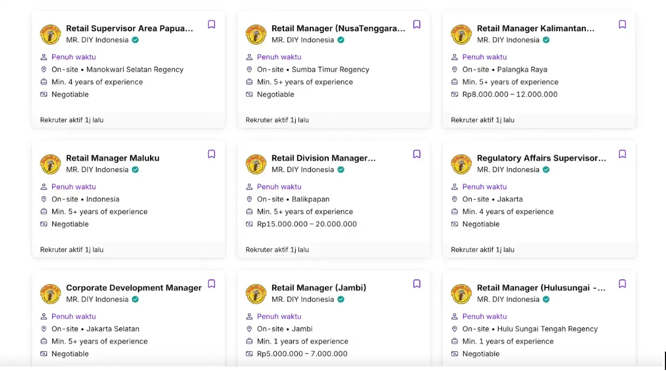
Task: Click MR. DIY logo on Retail Division Manager card
Action: [256, 164]
